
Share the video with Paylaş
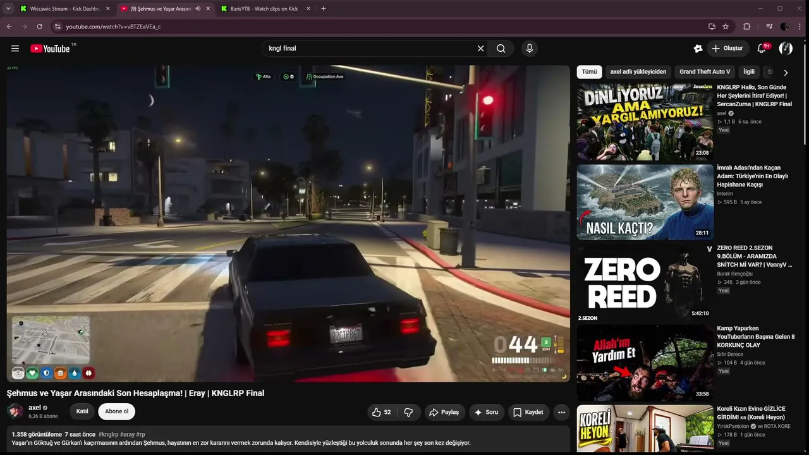[x=445, y=412]
